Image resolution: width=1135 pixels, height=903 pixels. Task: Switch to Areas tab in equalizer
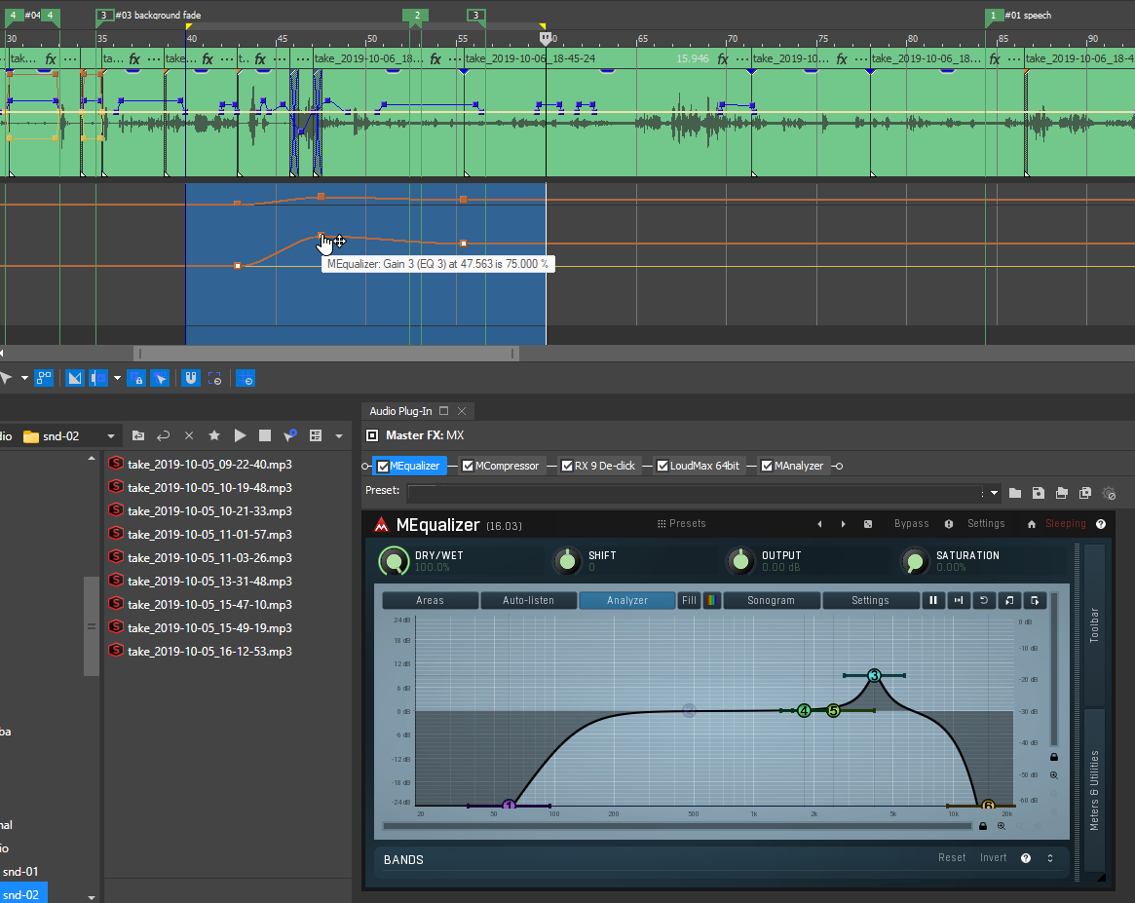(x=430, y=601)
